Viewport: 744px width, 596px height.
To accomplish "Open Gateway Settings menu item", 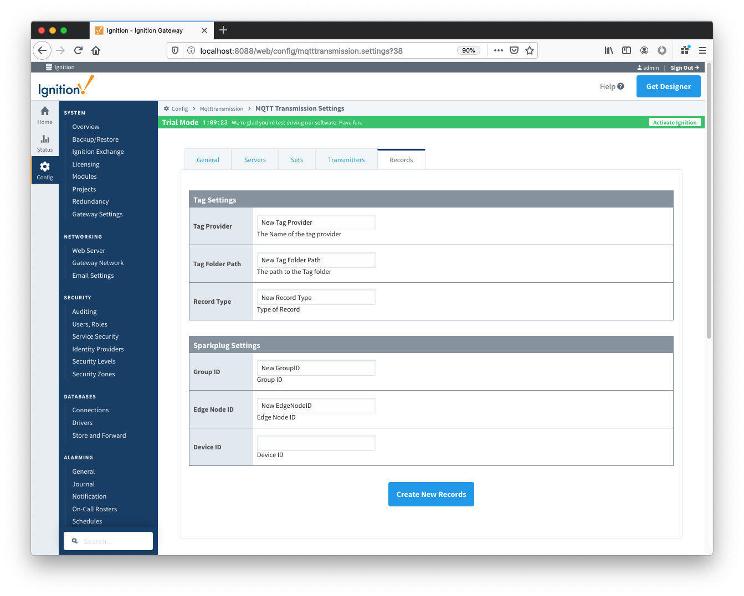I will tap(98, 214).
